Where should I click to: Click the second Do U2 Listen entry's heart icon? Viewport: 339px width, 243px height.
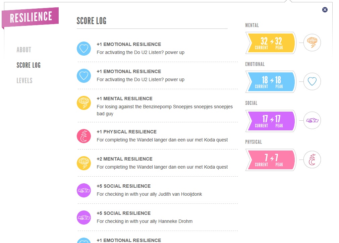pyautogui.click(x=84, y=75)
